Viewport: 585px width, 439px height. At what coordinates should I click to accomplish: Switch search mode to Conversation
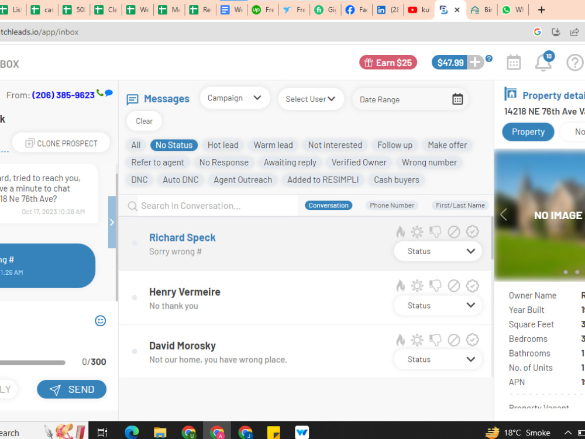(328, 205)
